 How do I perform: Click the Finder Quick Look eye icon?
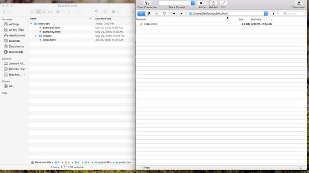point(105,12)
